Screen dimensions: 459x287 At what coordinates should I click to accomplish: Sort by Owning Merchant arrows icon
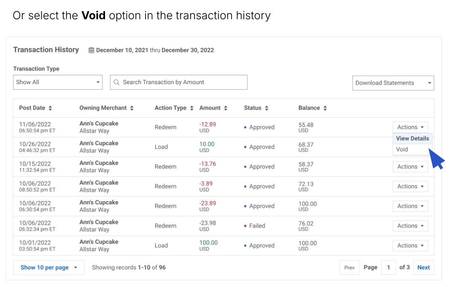point(132,108)
